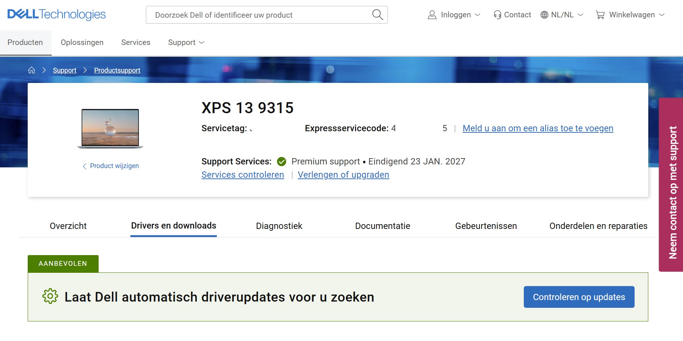Click the search magnifier icon
The width and height of the screenshot is (683, 341).
pyautogui.click(x=378, y=15)
